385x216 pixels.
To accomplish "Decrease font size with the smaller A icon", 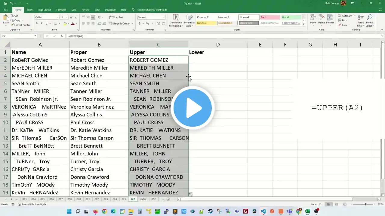I will pyautogui.click(x=76, y=17).
